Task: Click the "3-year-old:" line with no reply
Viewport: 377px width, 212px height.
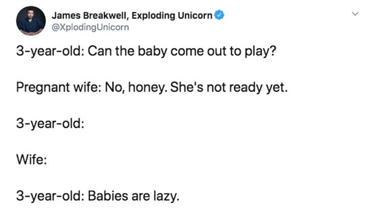Action: (x=50, y=124)
